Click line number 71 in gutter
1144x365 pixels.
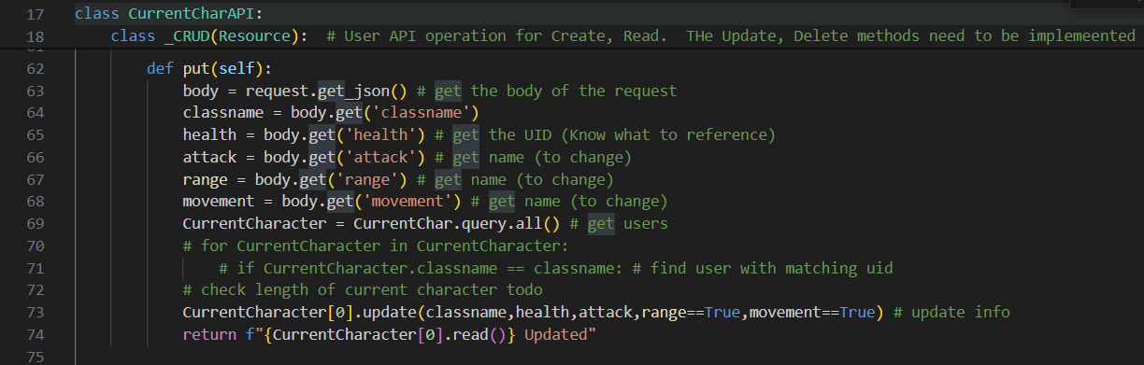(36, 268)
